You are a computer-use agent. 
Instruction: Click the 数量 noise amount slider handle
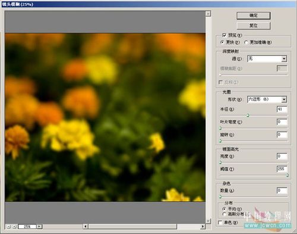click(x=220, y=196)
